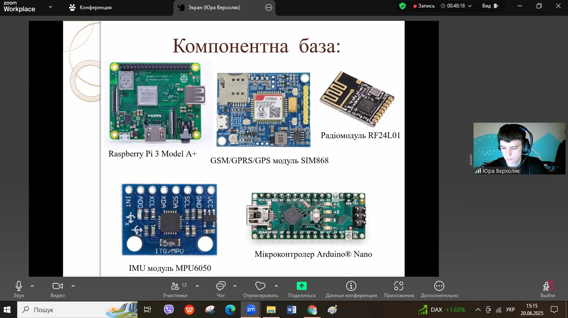
Task: Open the Windows notification center
Action: [x=554, y=310]
